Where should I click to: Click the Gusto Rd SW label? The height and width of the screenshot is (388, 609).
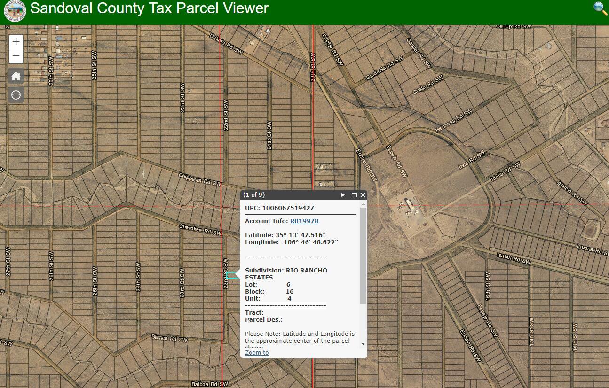(x=427, y=85)
